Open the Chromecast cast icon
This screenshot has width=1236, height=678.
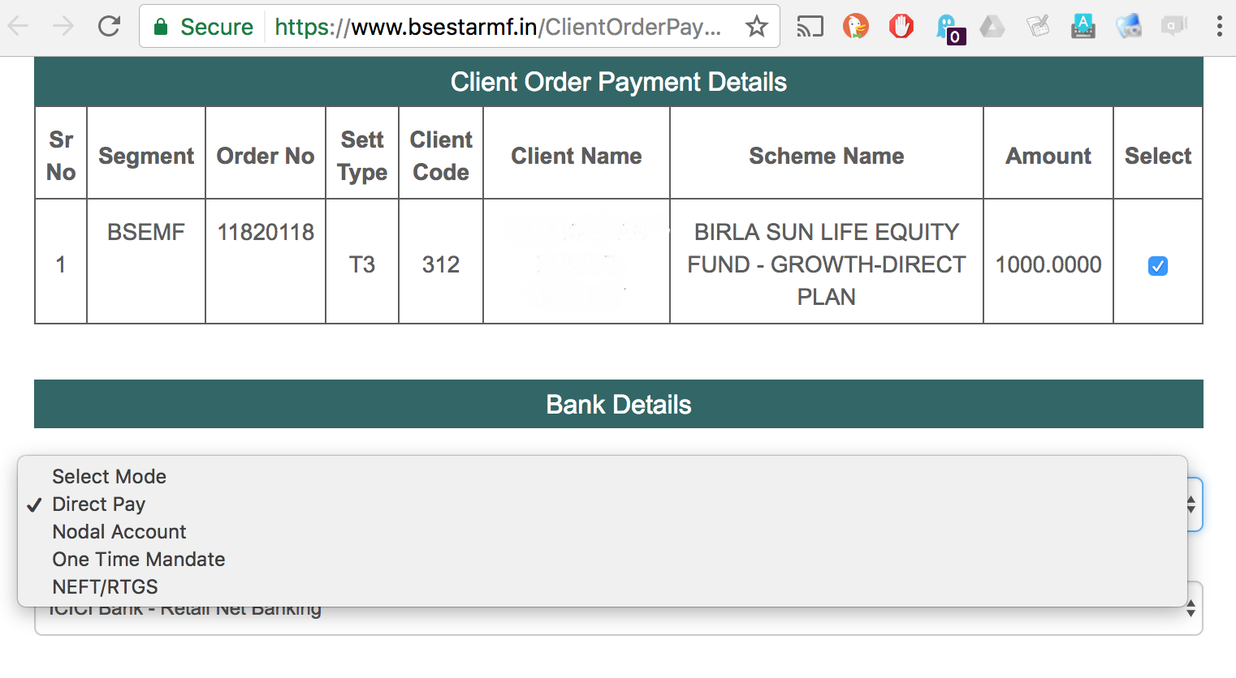(810, 27)
